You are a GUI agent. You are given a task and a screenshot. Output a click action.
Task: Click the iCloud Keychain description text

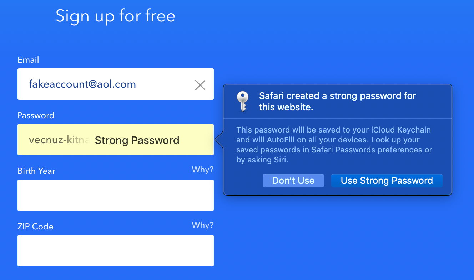tap(334, 145)
